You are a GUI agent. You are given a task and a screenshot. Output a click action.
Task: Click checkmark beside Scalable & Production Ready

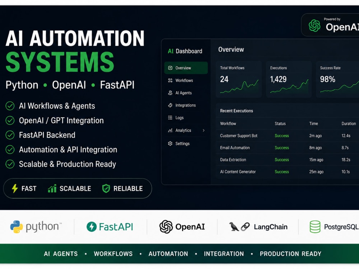pyautogui.click(x=10, y=164)
